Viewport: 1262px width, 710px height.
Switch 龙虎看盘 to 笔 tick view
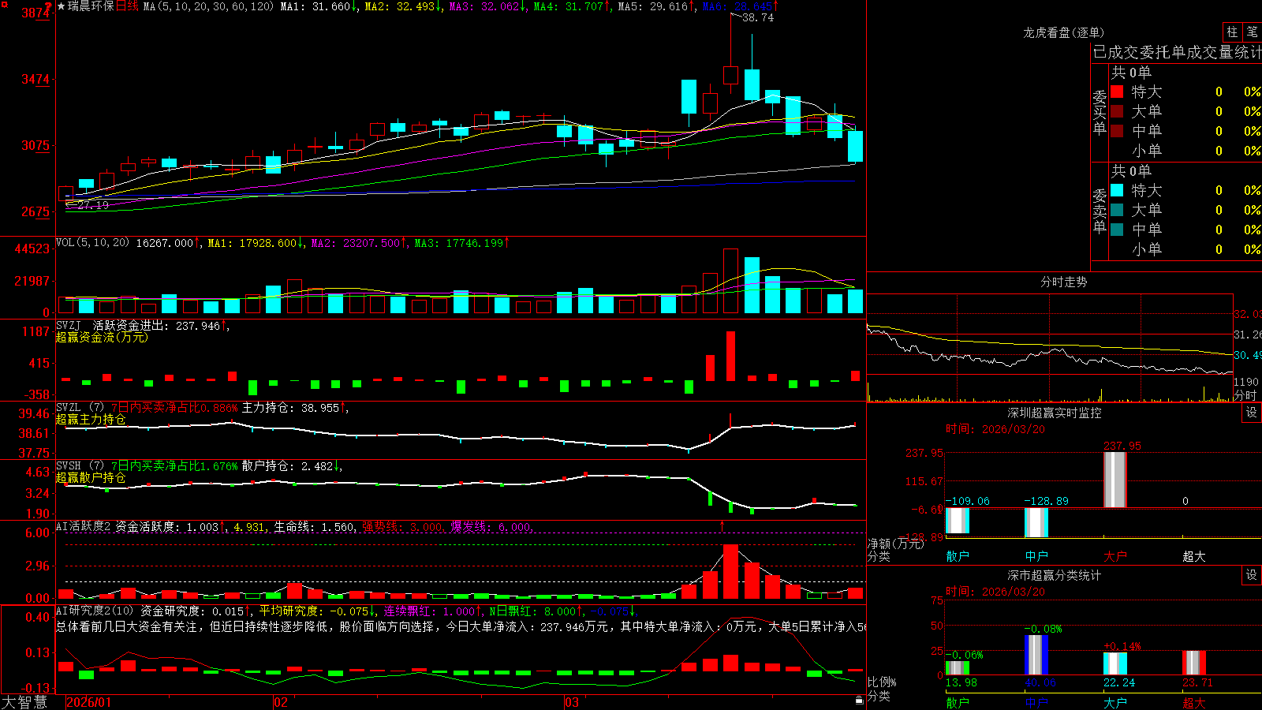[x=1253, y=32]
